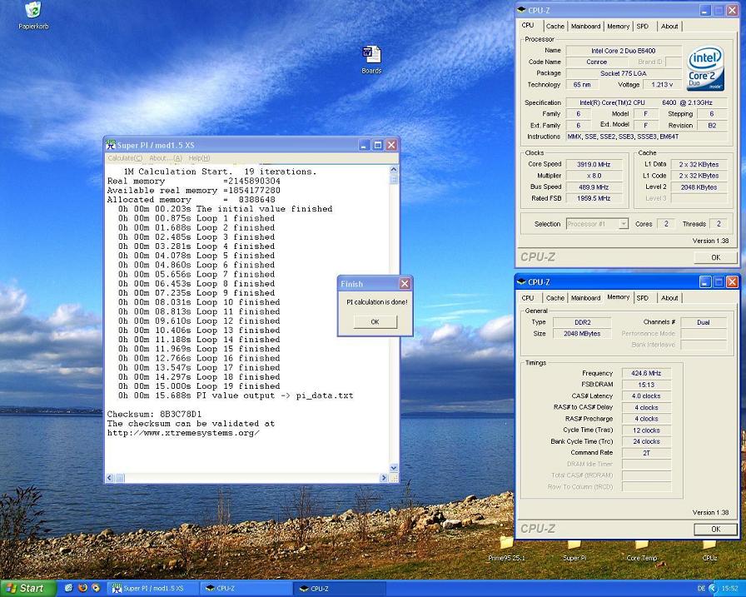Select the Cache tab in the processor CPU-Z window
This screenshot has height=597, width=746.
click(x=555, y=26)
